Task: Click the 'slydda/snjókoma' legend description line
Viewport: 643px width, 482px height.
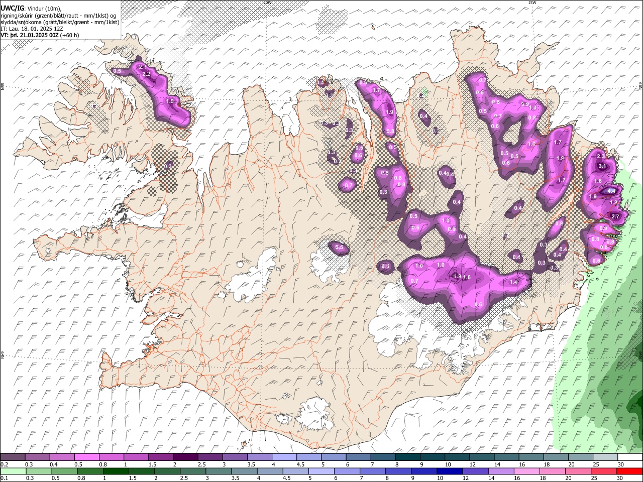Action: (60, 22)
